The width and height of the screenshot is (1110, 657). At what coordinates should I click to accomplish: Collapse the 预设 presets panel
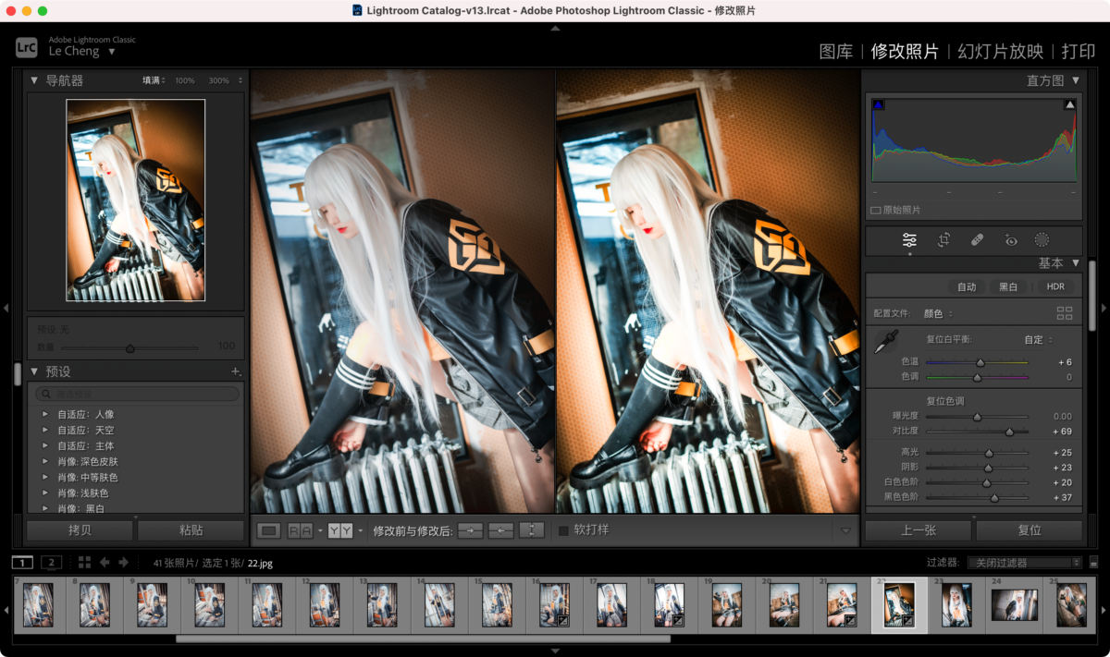[34, 371]
